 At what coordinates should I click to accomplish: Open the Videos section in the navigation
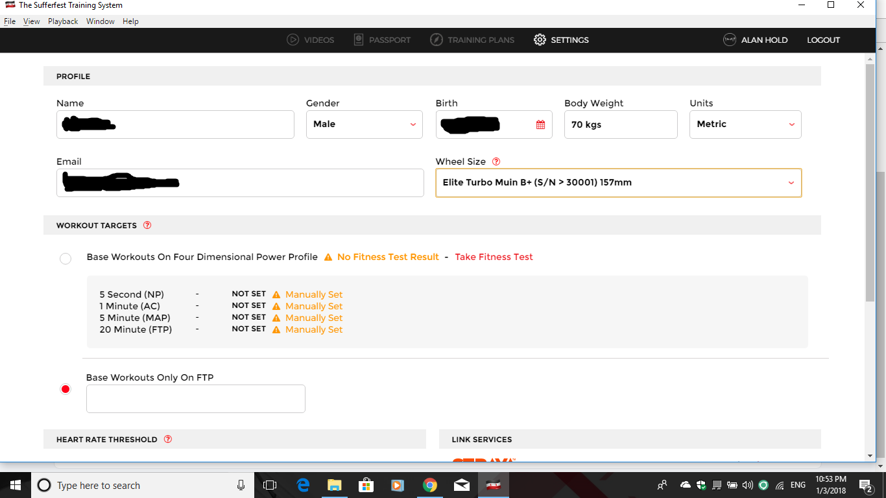coord(311,40)
